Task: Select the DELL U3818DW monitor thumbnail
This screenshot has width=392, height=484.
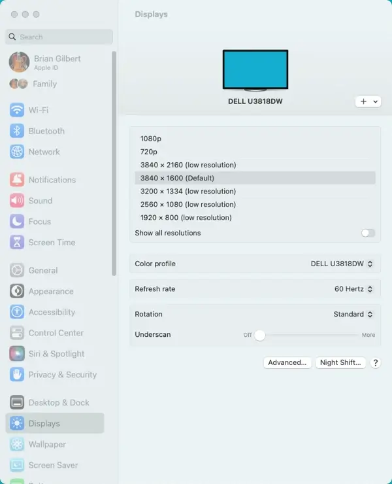Action: [255, 70]
